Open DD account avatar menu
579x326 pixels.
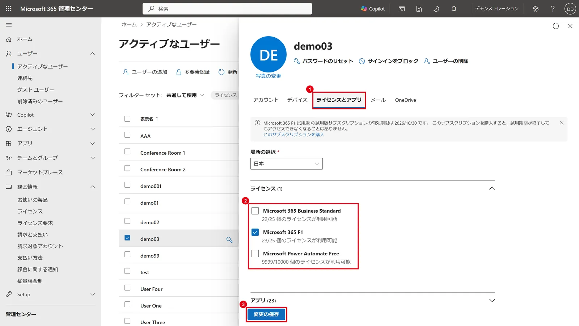tap(570, 9)
